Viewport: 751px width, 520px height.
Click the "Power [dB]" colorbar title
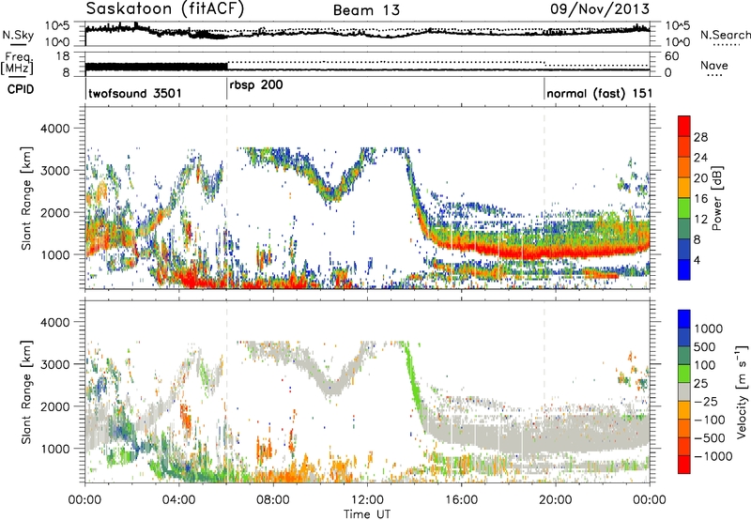coord(717,198)
